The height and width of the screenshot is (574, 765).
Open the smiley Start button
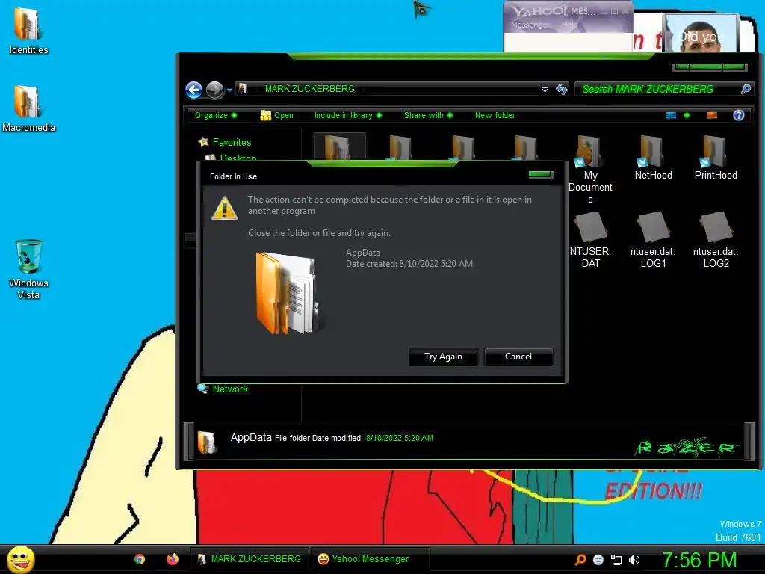[x=20, y=559]
